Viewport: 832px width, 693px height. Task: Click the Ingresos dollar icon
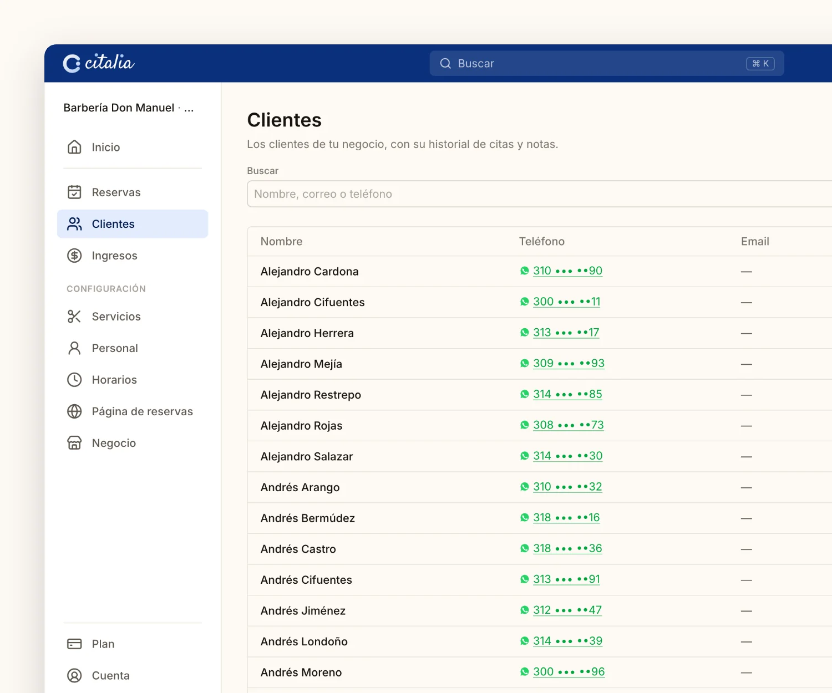(74, 256)
